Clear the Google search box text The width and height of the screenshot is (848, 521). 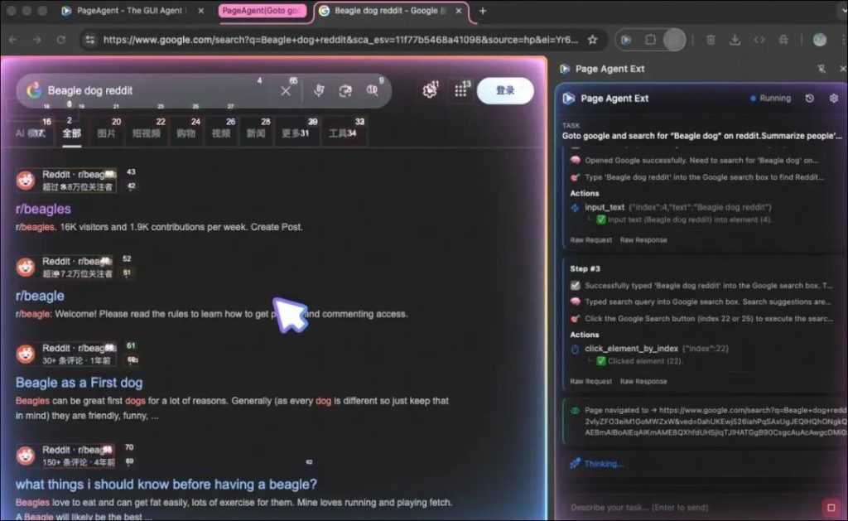286,91
